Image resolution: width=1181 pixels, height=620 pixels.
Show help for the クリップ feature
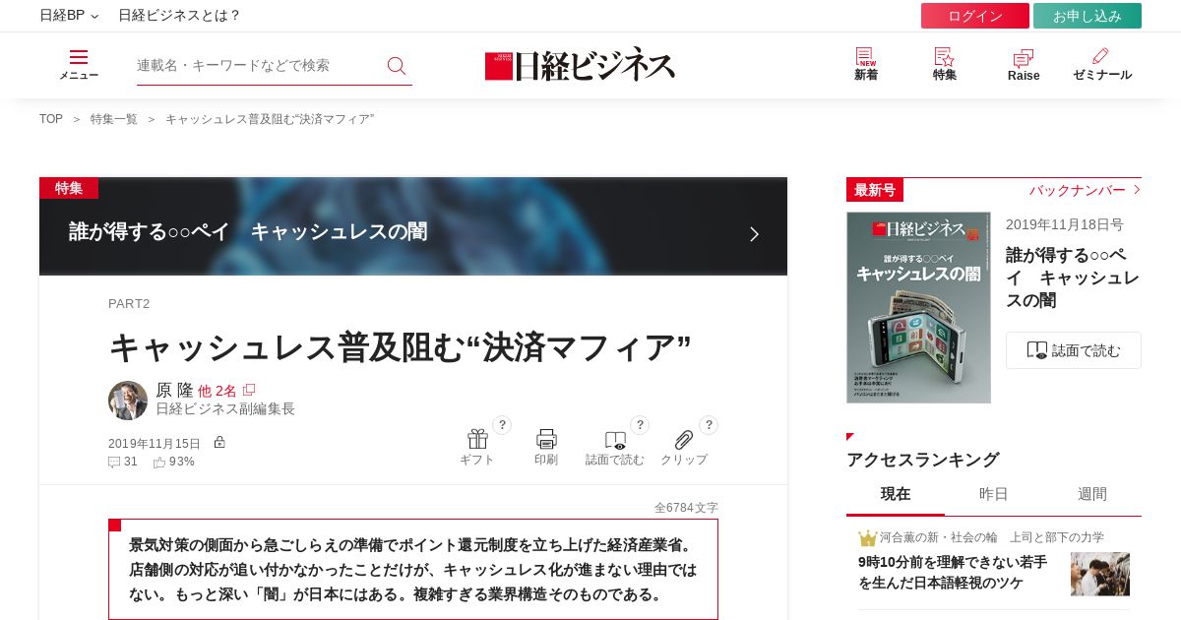coord(709,425)
